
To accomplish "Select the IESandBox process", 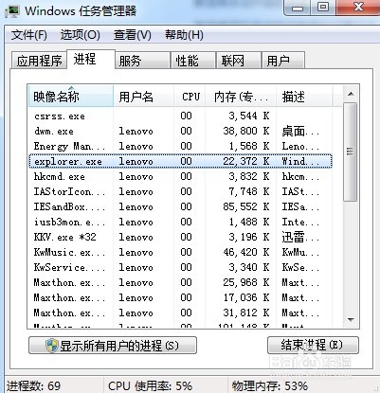I will coord(180,206).
